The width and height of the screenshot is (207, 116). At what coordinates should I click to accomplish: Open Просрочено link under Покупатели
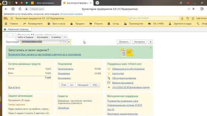64,73
